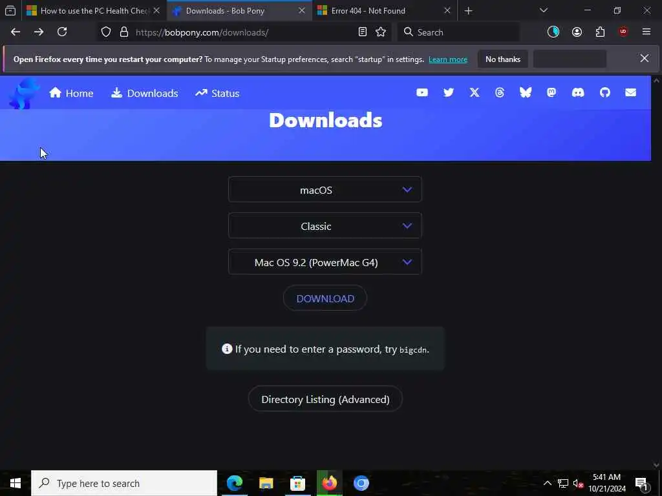Viewport: 662px width, 496px height.
Task: Open the tracking protection shield icon
Action: click(106, 32)
